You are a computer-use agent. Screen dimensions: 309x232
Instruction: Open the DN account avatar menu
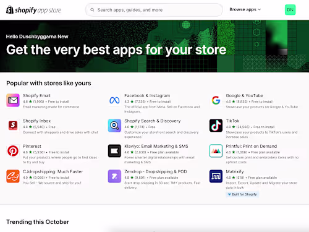point(290,10)
